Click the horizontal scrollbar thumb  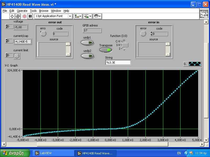click(103, 144)
